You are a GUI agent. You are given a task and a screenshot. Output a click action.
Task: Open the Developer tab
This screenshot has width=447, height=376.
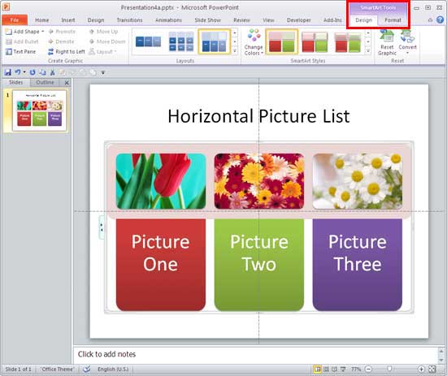pos(299,20)
